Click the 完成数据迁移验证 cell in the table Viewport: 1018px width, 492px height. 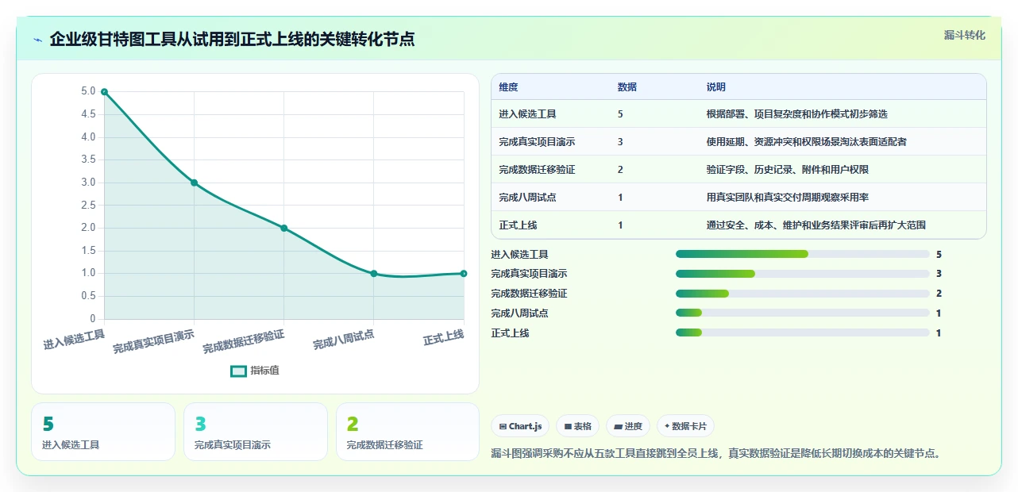pyautogui.click(x=537, y=170)
